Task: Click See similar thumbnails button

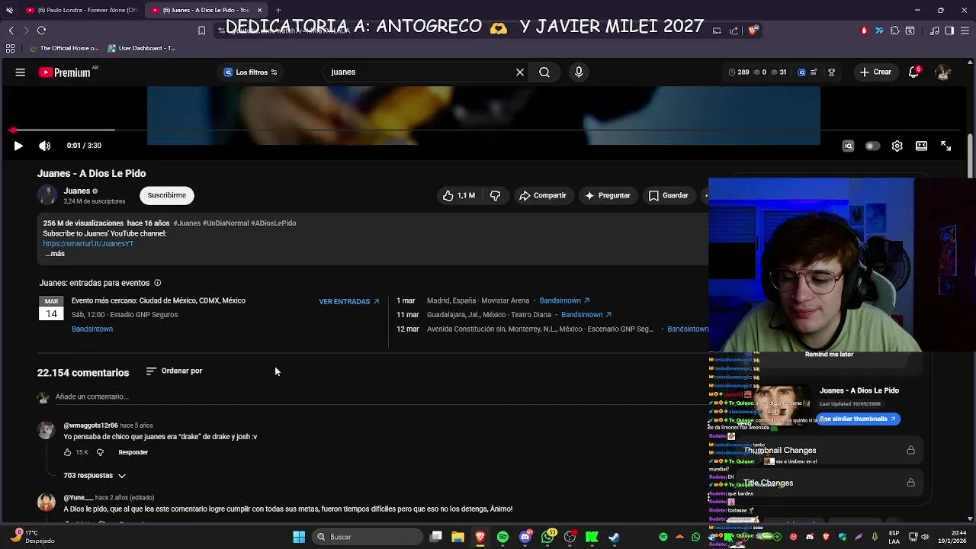Action: pyautogui.click(x=859, y=419)
